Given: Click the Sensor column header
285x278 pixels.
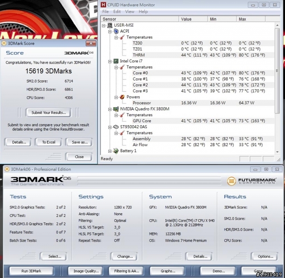Looking at the screenshot, I should pos(140,19).
